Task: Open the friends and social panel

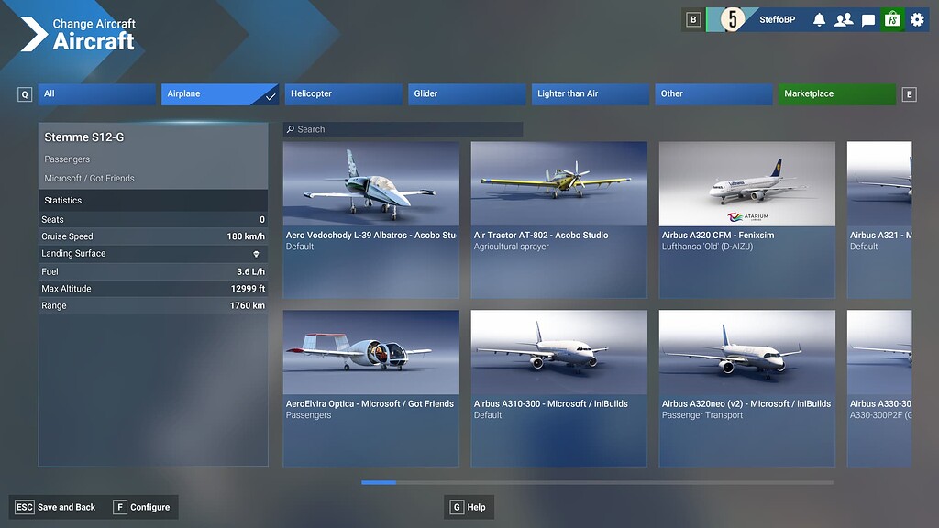Action: tap(843, 18)
